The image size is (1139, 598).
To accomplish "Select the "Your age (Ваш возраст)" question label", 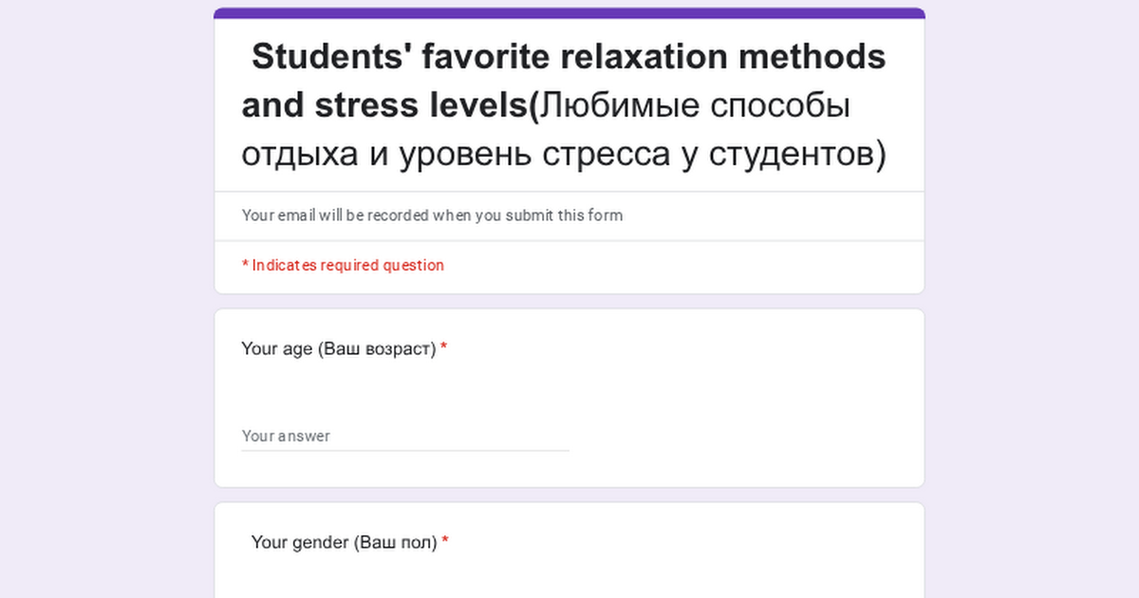I will 339,349.
